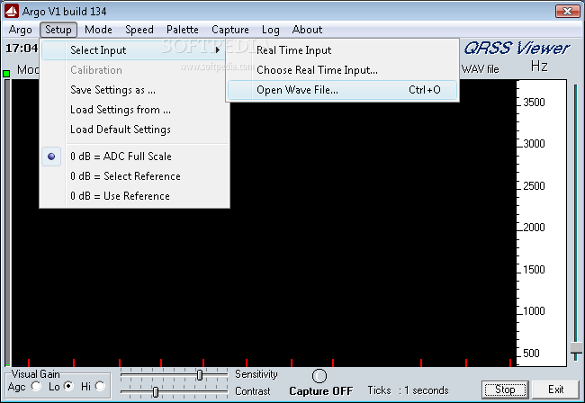The width and height of the screenshot is (585, 403).
Task: Open the About menu
Action: click(307, 30)
